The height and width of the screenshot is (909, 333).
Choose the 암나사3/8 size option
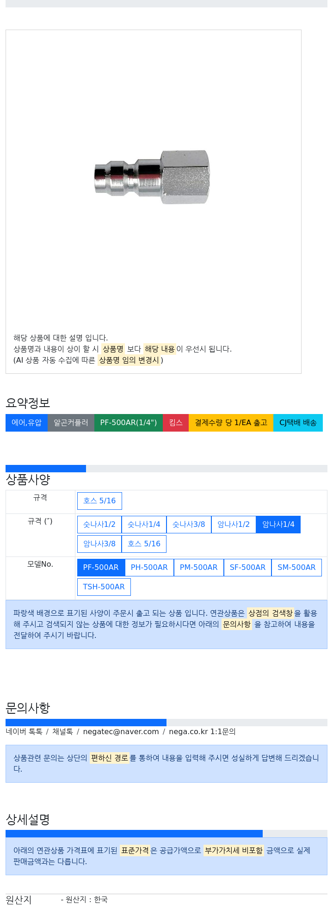coord(99,544)
